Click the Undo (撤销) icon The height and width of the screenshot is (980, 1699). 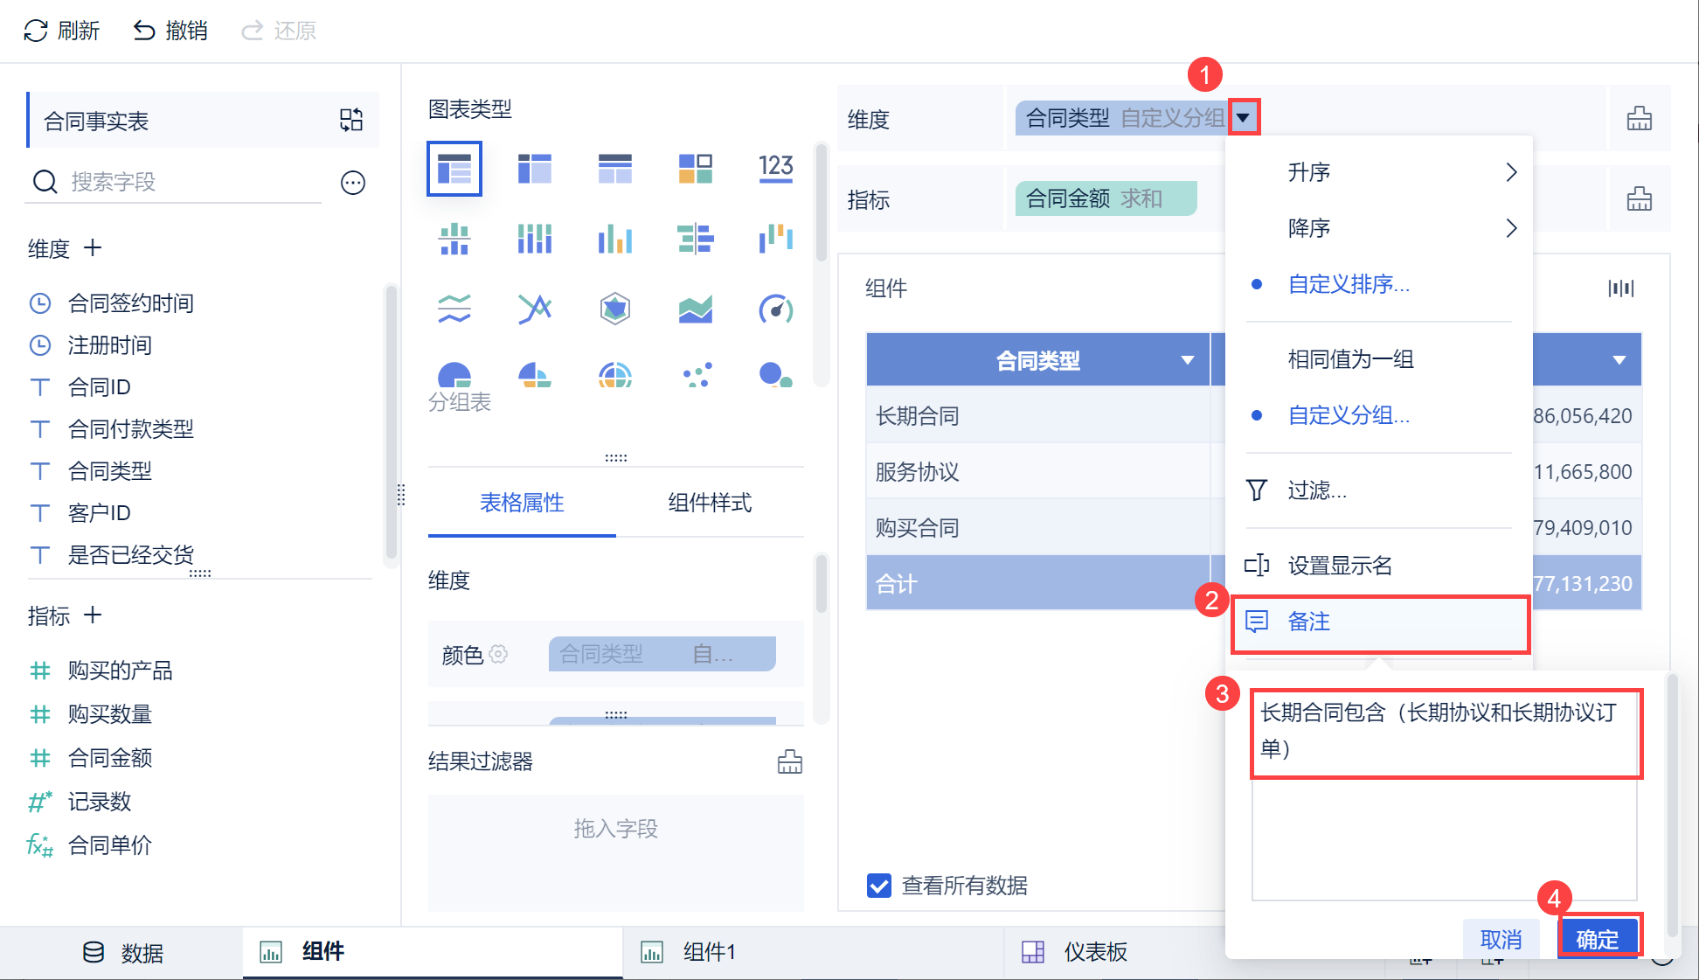[144, 31]
